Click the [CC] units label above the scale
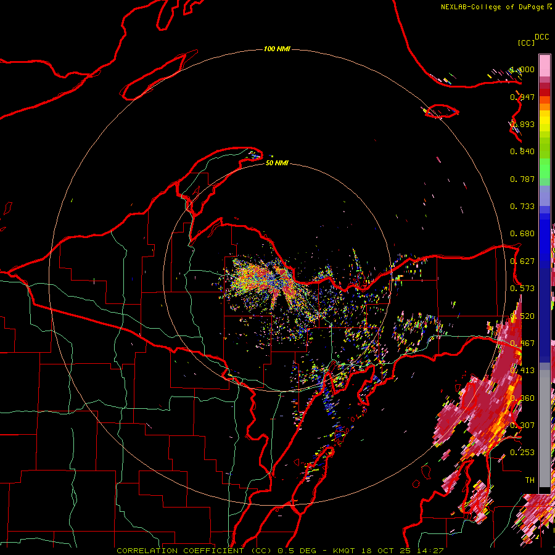The width and height of the screenshot is (555, 555). (x=526, y=43)
